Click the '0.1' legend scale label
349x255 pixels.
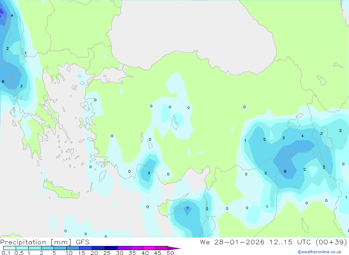6,253
